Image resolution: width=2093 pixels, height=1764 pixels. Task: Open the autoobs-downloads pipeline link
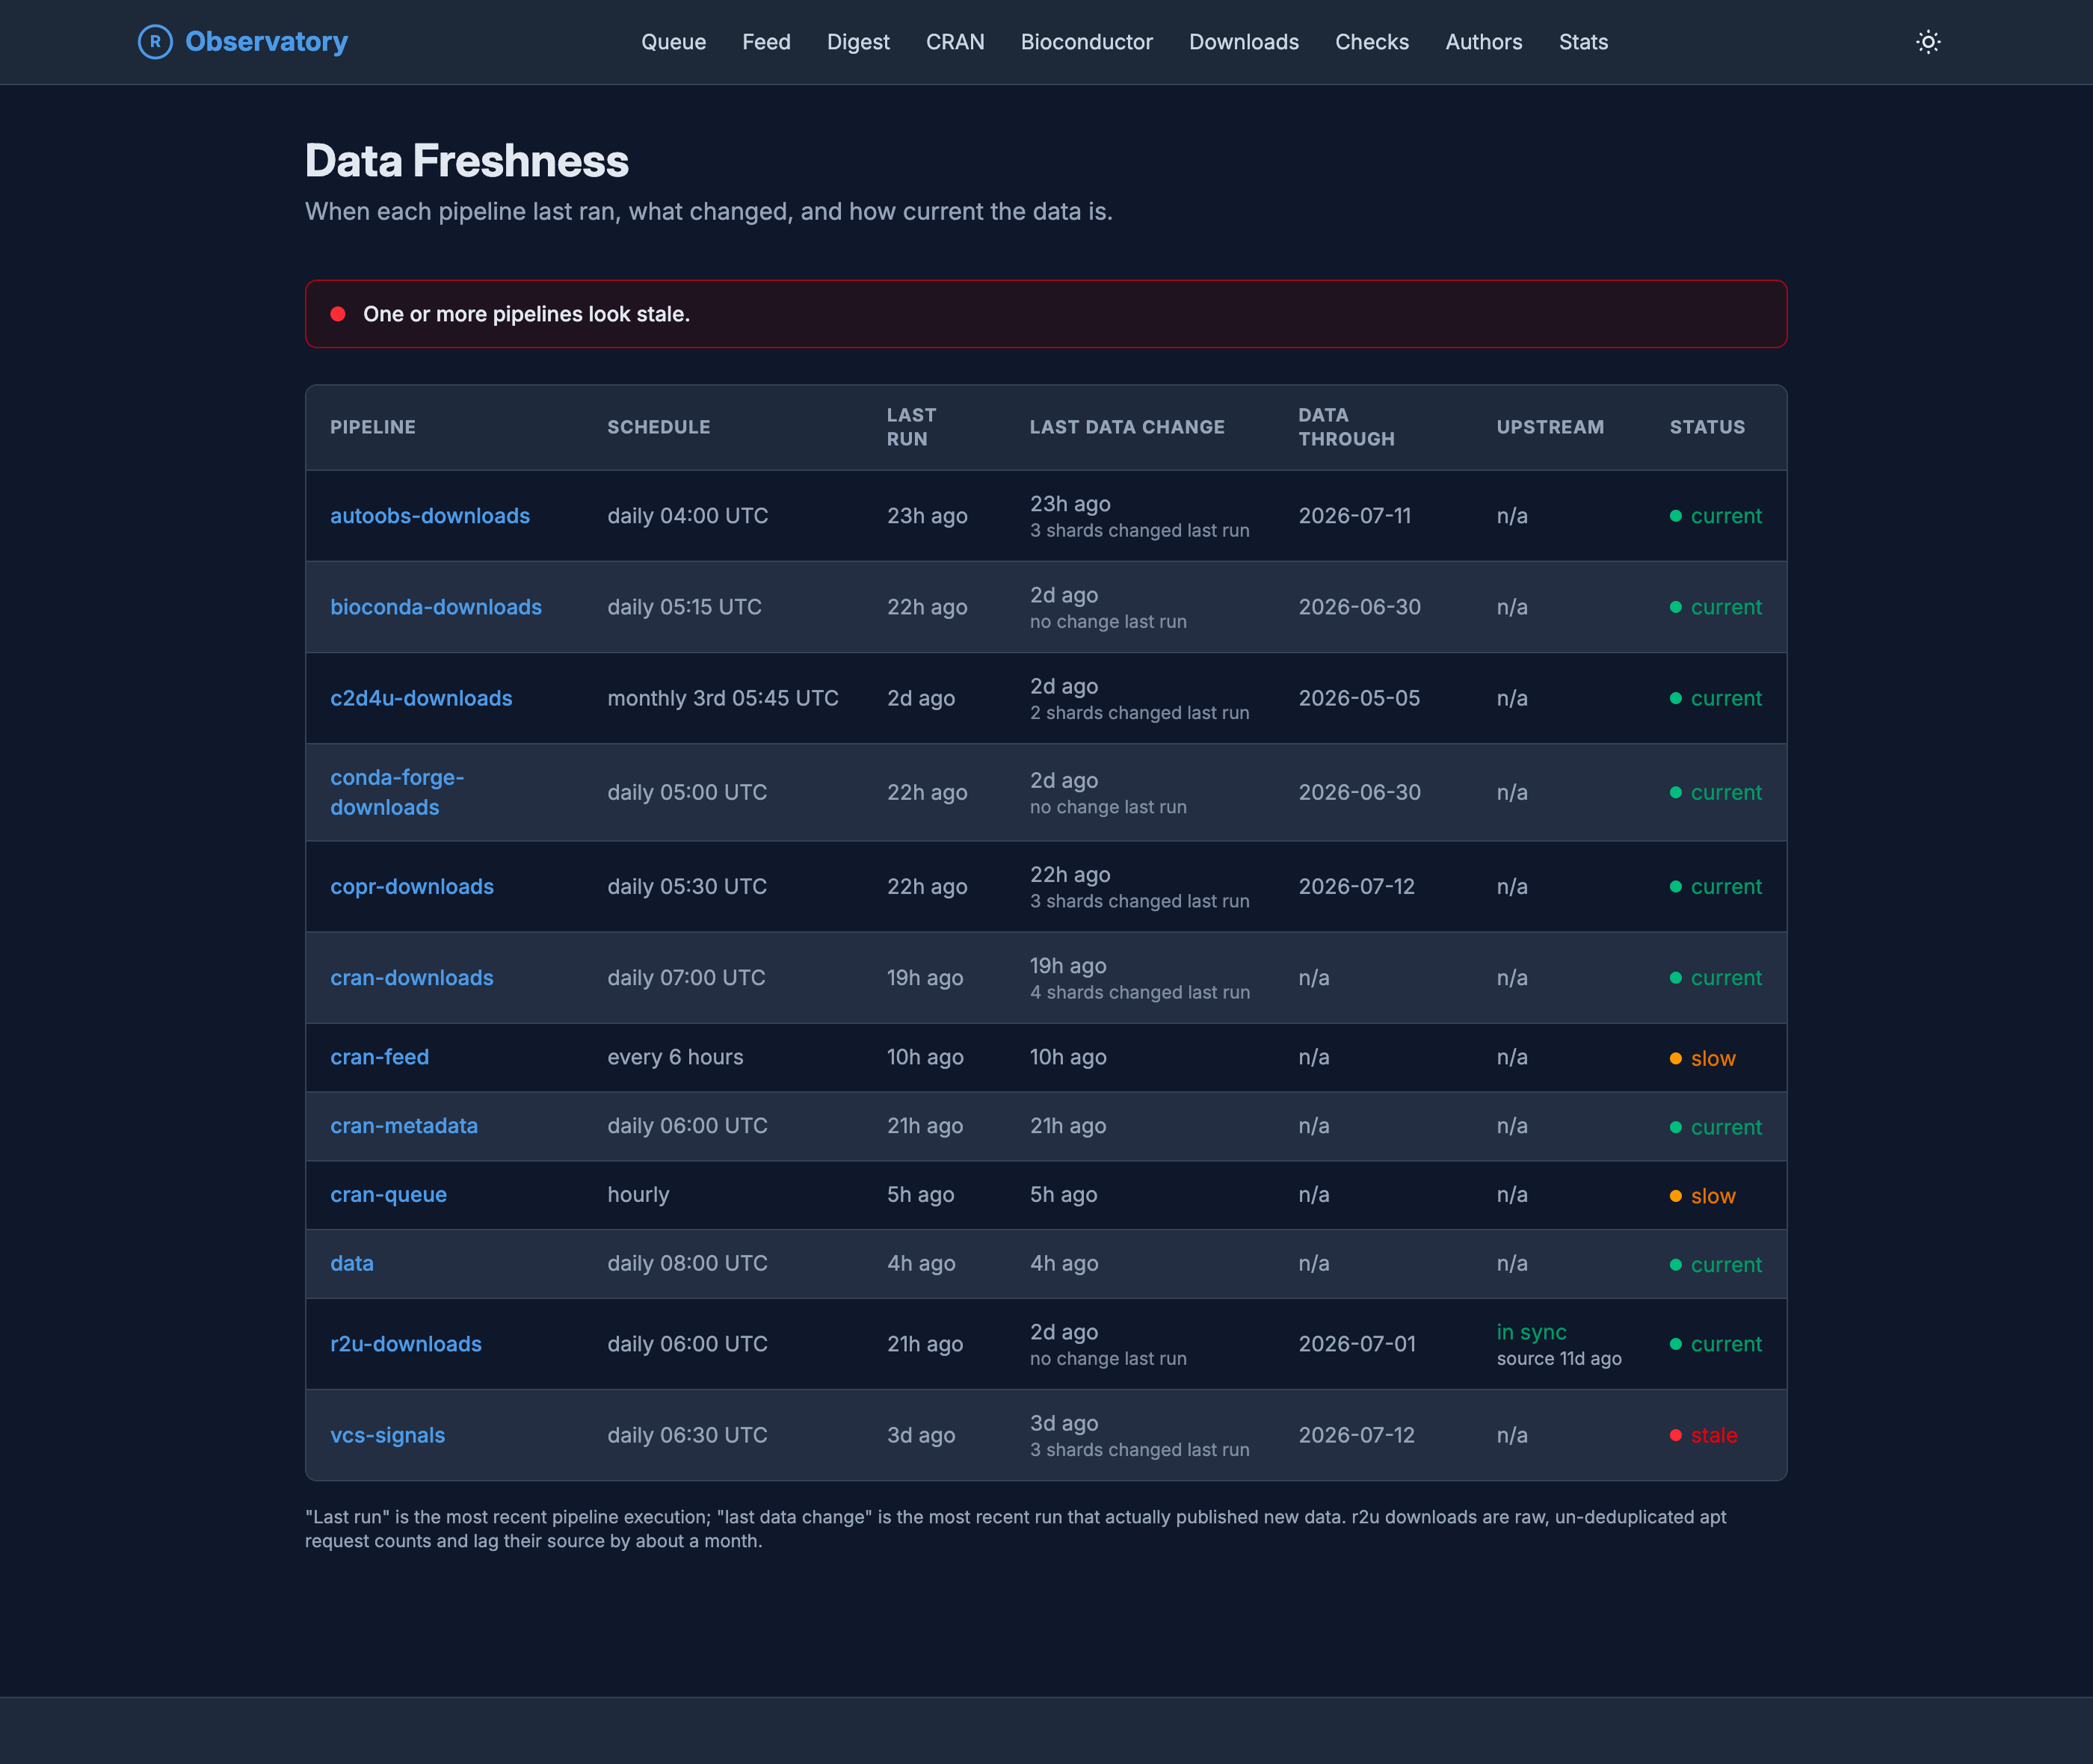click(430, 516)
